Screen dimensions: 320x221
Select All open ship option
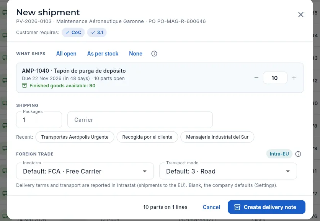66,54
